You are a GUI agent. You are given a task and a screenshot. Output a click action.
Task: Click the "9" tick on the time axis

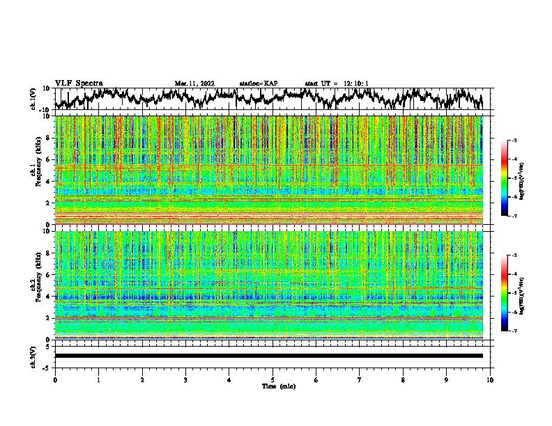[x=446, y=380]
